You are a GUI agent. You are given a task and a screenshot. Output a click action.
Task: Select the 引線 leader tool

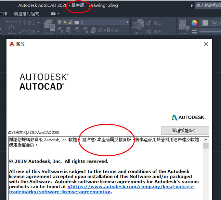coord(27,31)
